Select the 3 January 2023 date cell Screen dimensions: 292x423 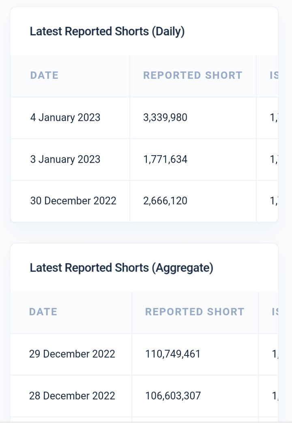[65, 159]
